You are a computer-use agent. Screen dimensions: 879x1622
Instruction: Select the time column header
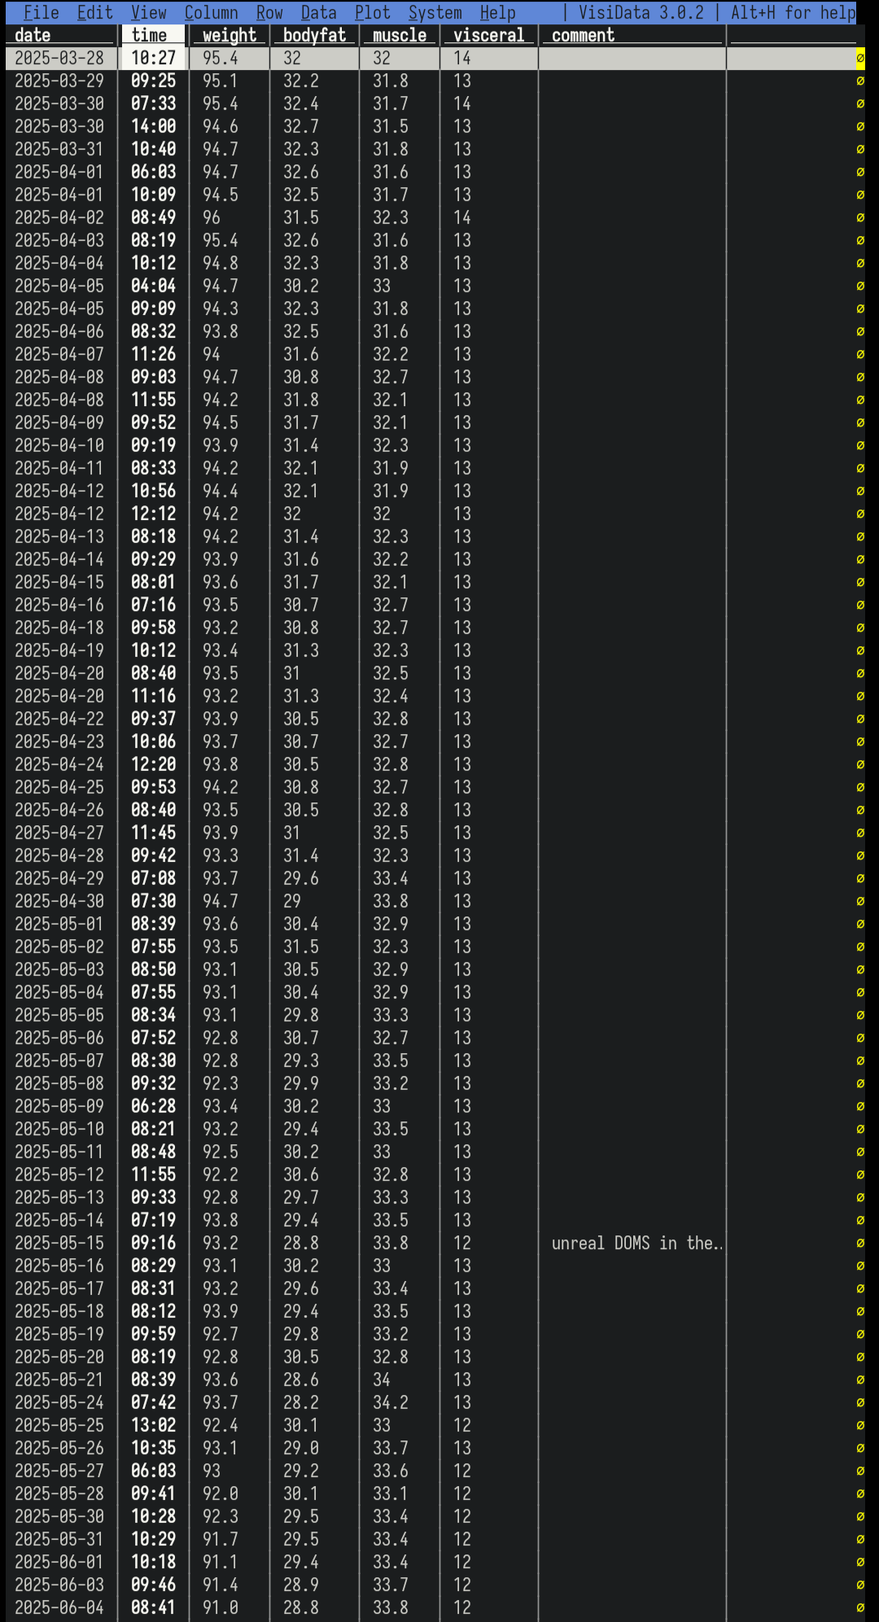[149, 35]
